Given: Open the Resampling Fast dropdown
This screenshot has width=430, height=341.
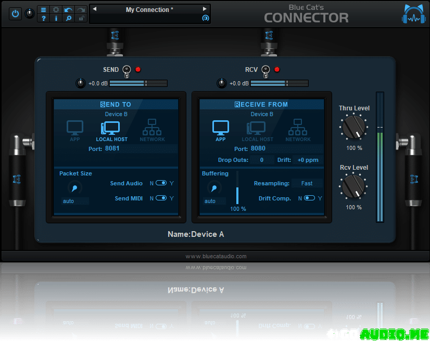Looking at the screenshot, I should point(307,183).
